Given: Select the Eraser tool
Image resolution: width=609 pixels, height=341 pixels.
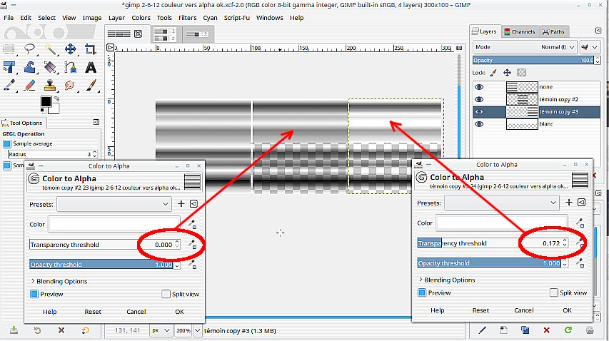Looking at the screenshot, I should [x=29, y=85].
